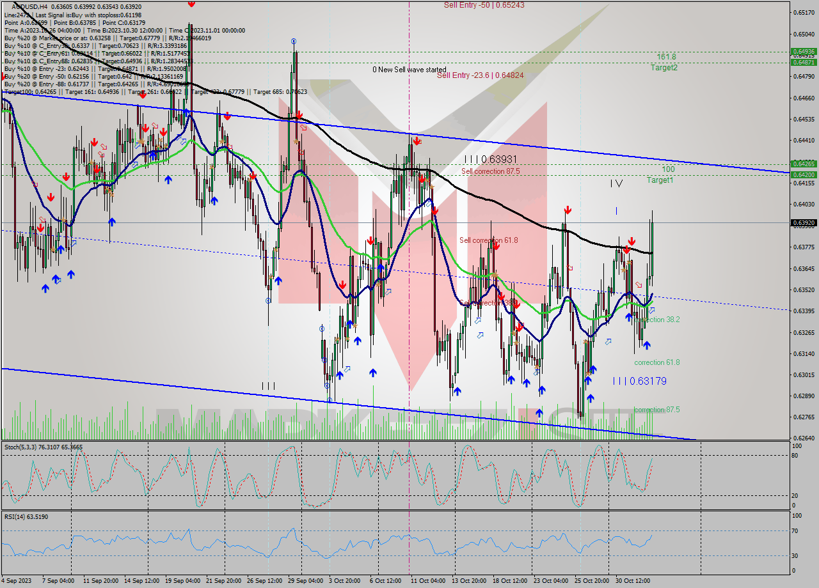
Task: Click the 0.64030 price axis value
Action: (x=804, y=205)
